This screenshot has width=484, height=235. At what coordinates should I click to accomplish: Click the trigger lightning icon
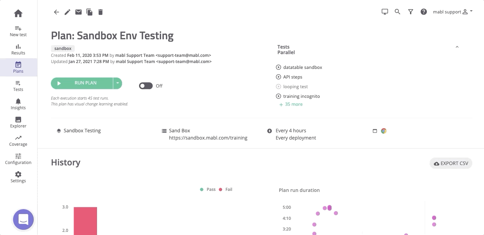pyautogui.click(x=270, y=131)
